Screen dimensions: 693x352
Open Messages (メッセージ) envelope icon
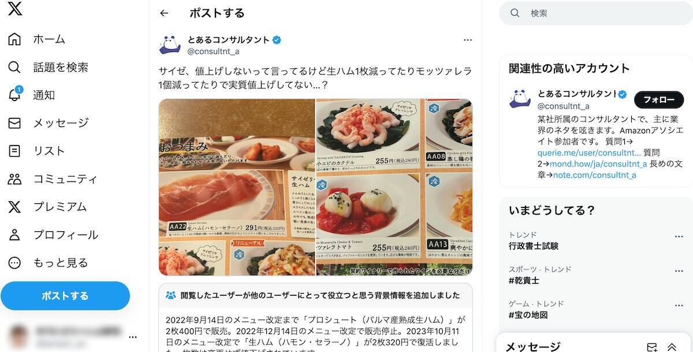click(x=14, y=123)
